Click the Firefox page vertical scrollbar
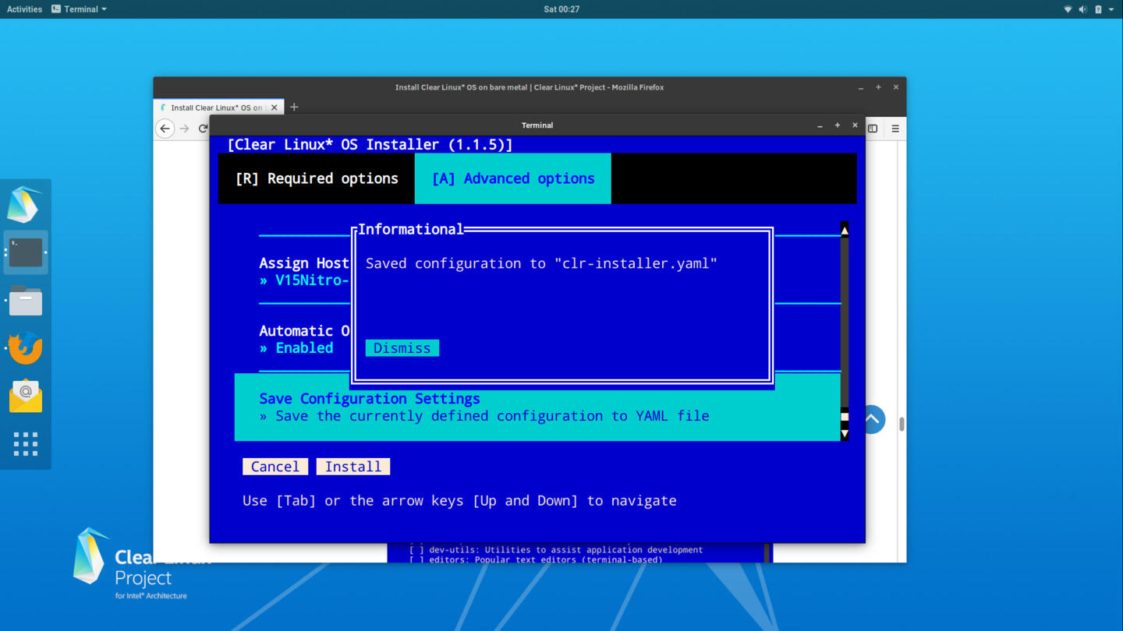Screen dimensions: 1123x631 [902, 424]
